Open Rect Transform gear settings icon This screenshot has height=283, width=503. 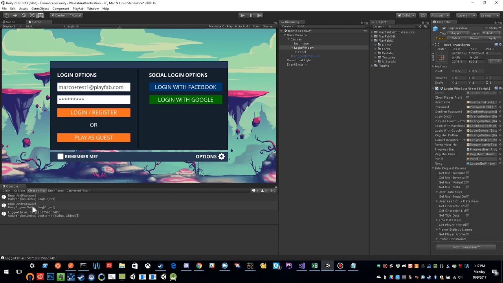click(500, 44)
